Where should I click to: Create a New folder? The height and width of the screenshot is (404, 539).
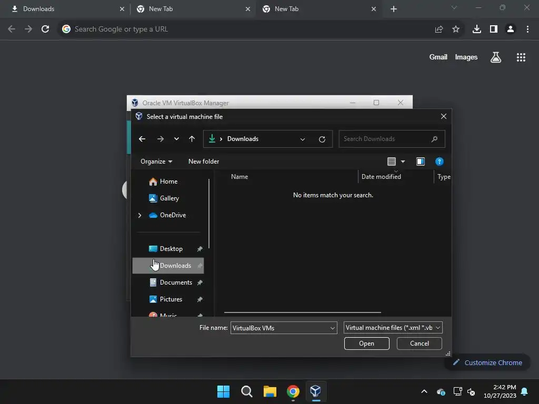[x=204, y=161]
